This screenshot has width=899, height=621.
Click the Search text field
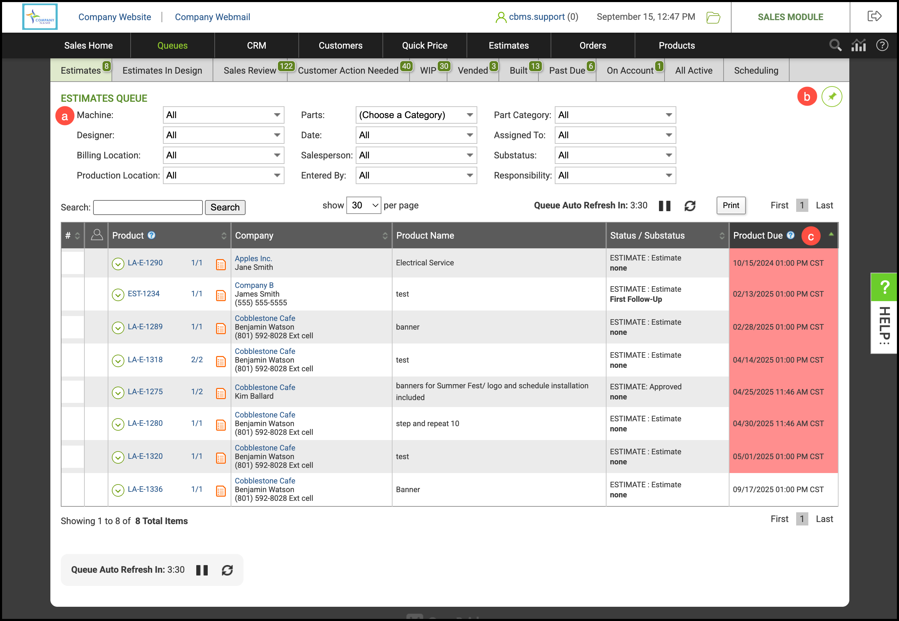[148, 207]
